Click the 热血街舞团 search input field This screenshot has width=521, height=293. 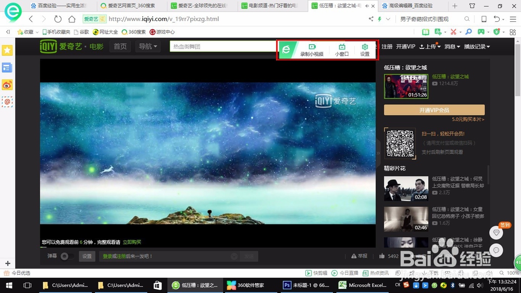click(x=224, y=46)
